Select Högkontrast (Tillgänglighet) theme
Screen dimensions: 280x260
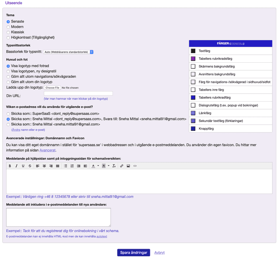tap(8, 38)
